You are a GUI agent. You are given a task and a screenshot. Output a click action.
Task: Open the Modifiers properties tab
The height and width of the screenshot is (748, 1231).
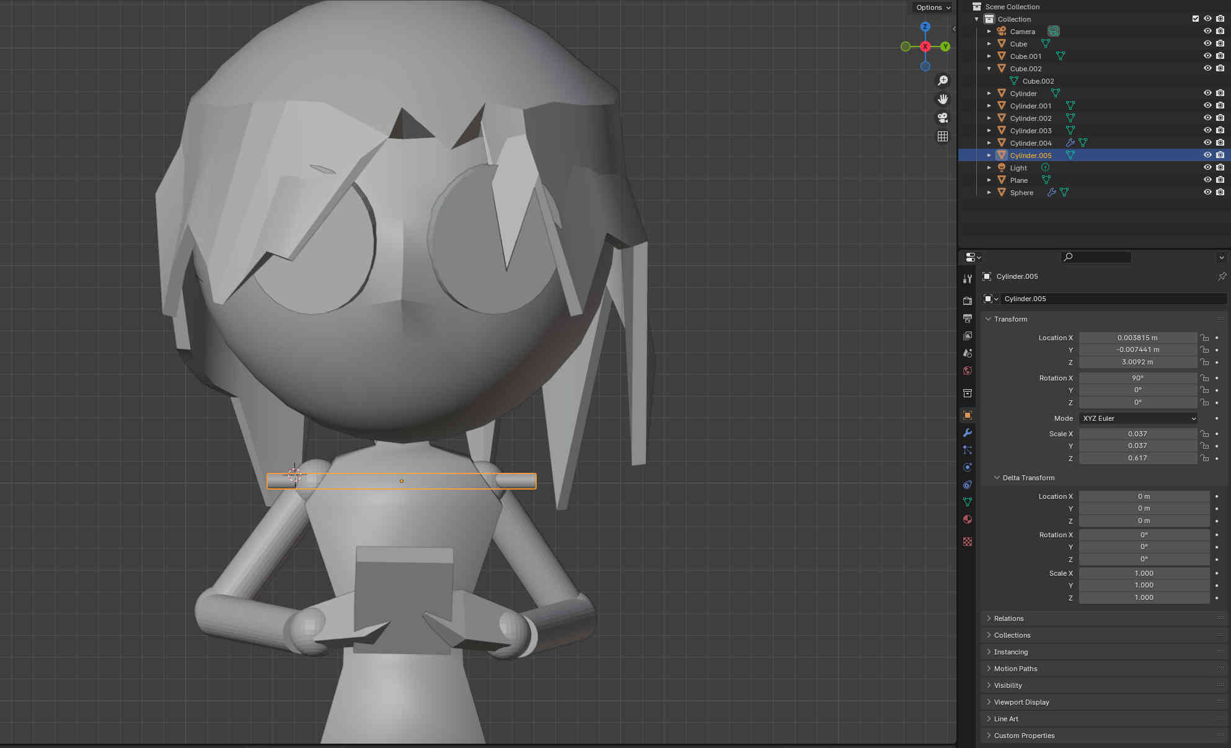[968, 433]
